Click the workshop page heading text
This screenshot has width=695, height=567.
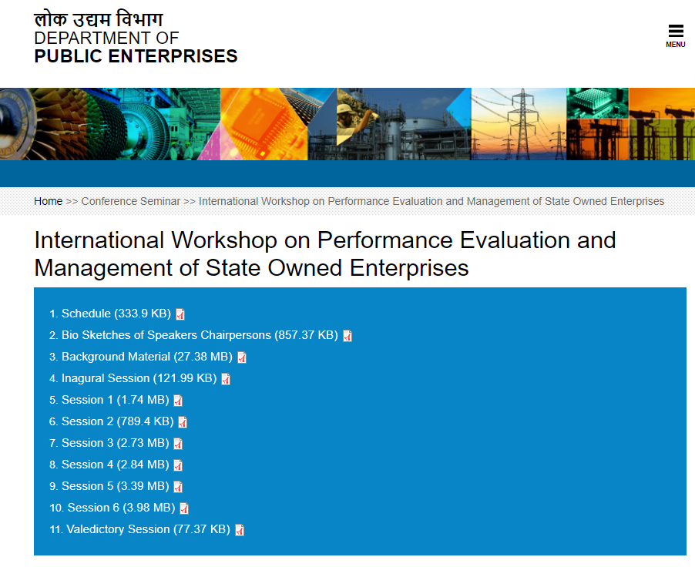(325, 254)
